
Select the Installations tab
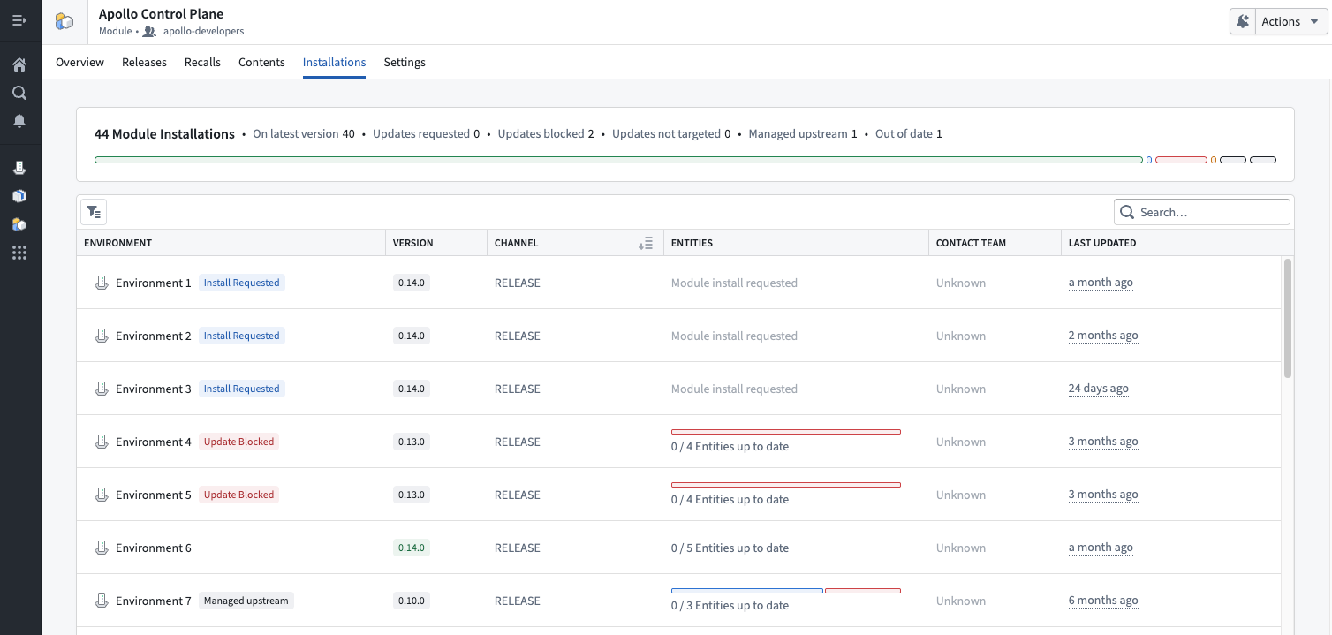click(x=334, y=62)
